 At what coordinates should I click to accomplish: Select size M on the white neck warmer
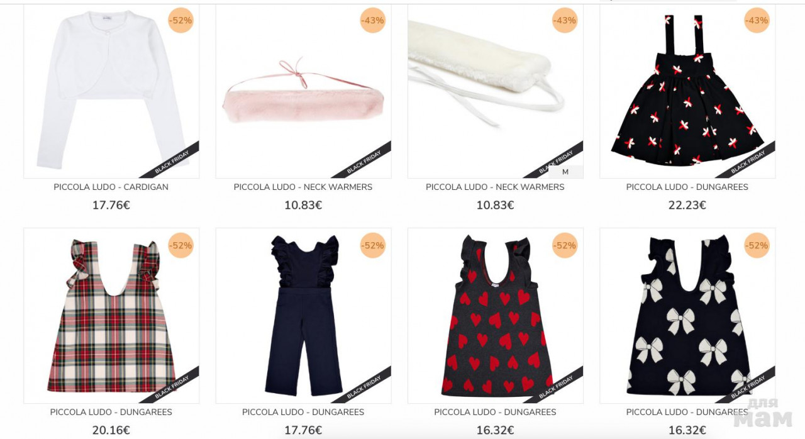click(x=565, y=172)
